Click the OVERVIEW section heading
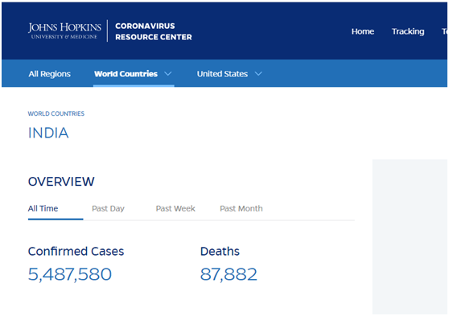Image resolution: width=449 pixels, height=316 pixels. (61, 182)
